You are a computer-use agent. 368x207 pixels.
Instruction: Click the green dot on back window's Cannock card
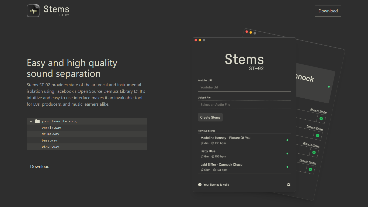pyautogui.click(x=329, y=87)
